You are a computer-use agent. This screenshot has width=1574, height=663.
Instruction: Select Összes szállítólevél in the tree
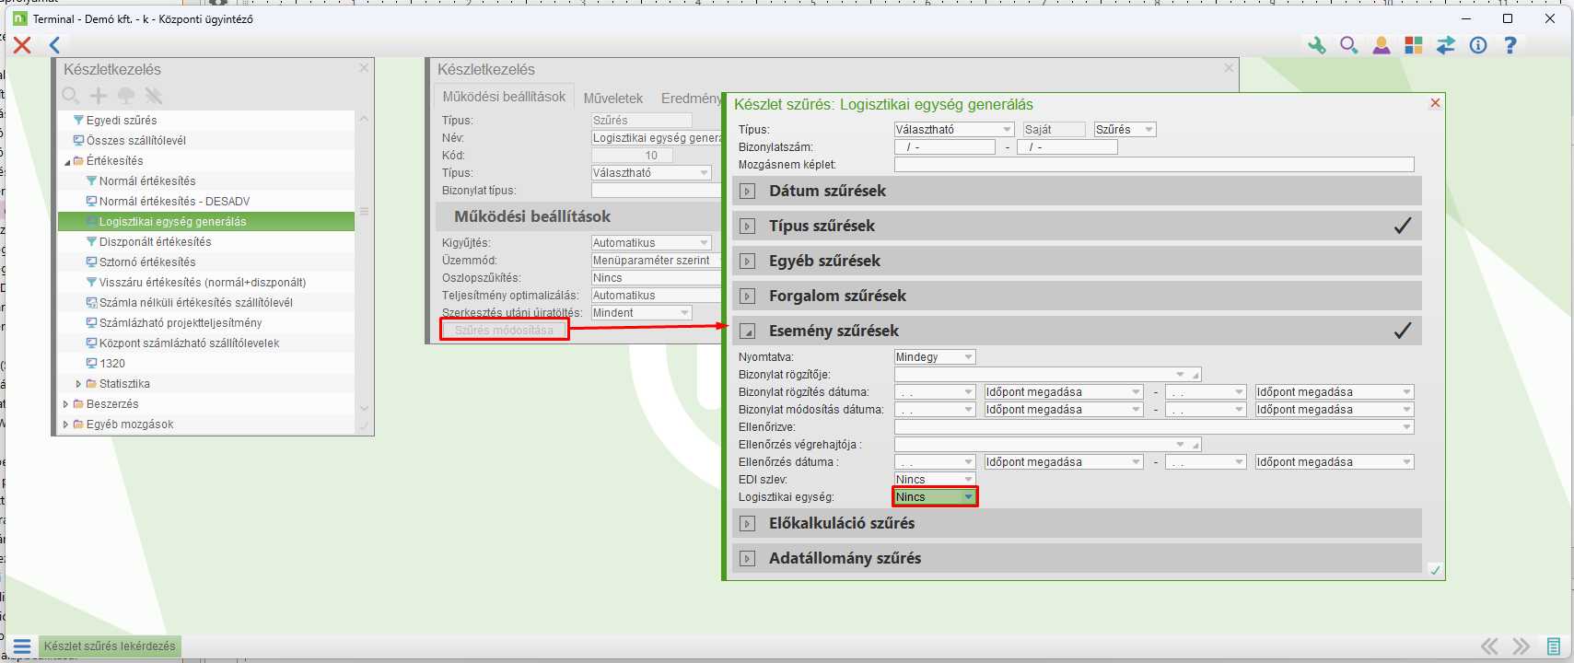click(x=136, y=141)
